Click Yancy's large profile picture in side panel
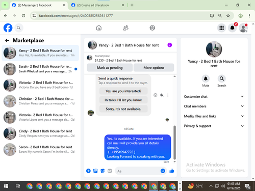 click(x=214, y=49)
